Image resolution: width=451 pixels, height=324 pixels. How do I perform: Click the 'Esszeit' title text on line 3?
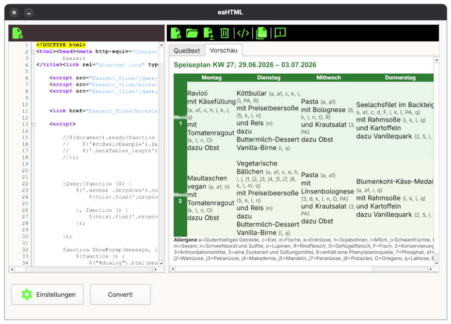point(74,58)
